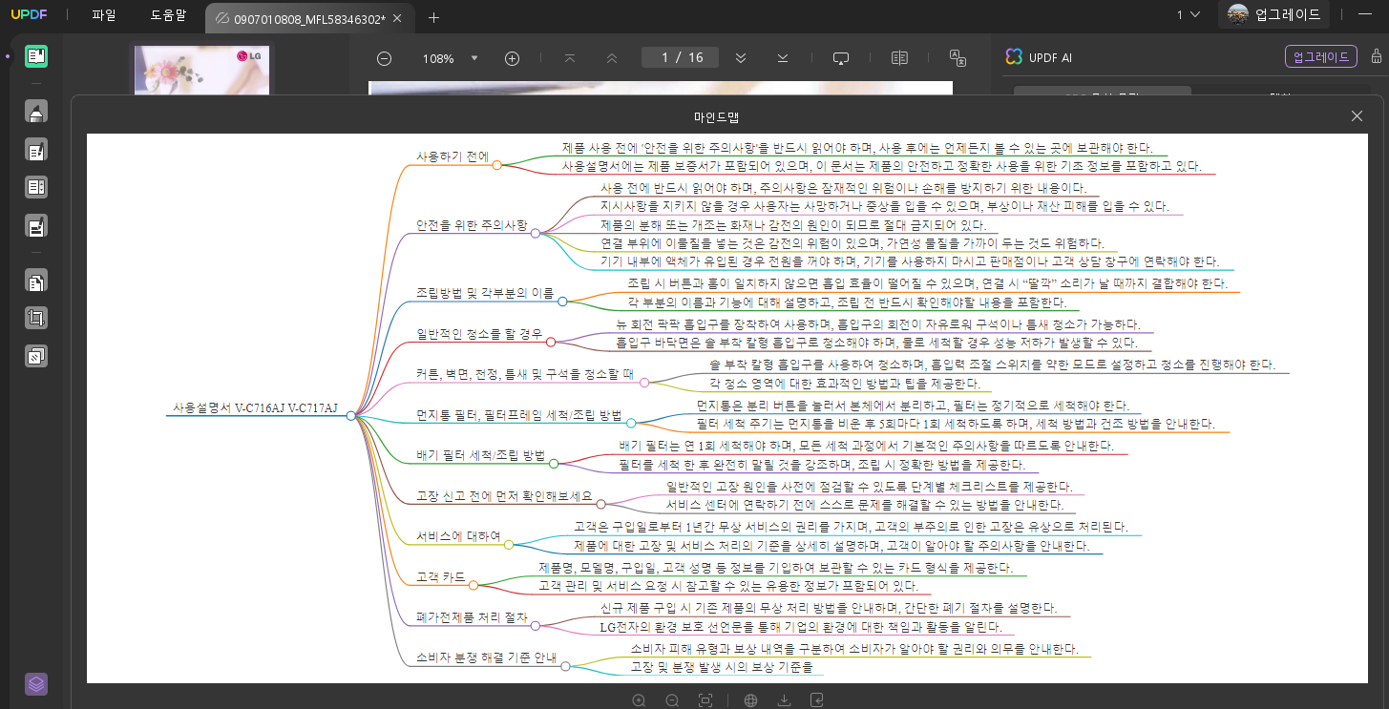The image size is (1389, 709).
Task: Open the translate document icon in toolbar
Action: pyautogui.click(x=958, y=58)
